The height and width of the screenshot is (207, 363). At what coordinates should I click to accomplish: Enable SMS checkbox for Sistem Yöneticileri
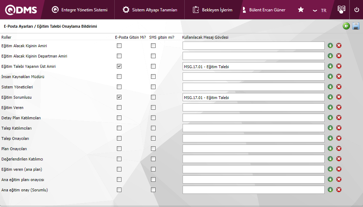tap(153, 87)
